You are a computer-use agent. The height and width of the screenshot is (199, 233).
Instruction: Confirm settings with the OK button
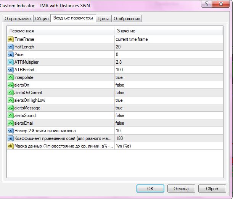[x=150, y=188]
